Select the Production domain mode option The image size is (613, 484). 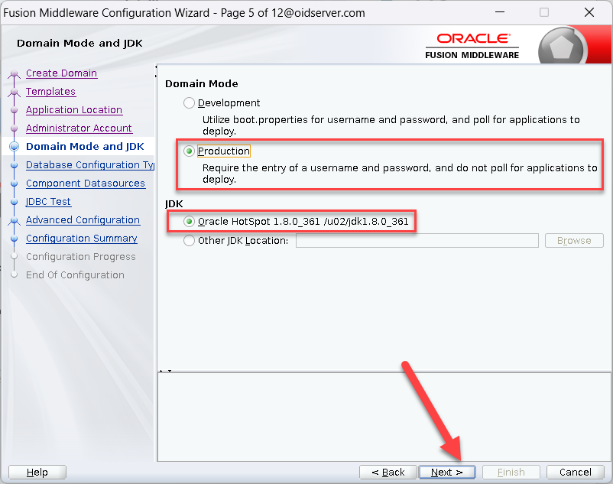(x=189, y=151)
